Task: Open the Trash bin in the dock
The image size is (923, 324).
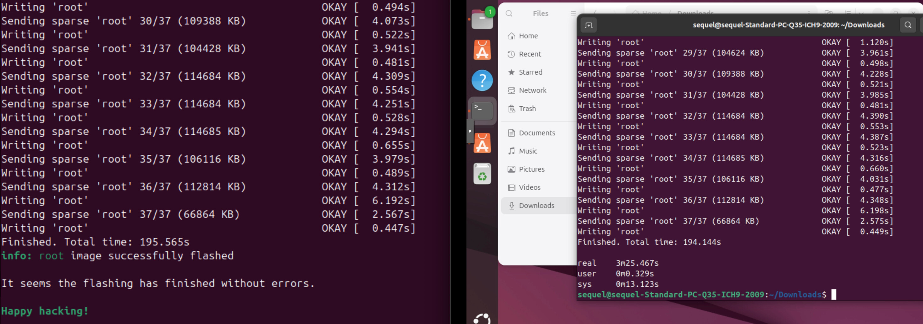Action: pos(482,174)
